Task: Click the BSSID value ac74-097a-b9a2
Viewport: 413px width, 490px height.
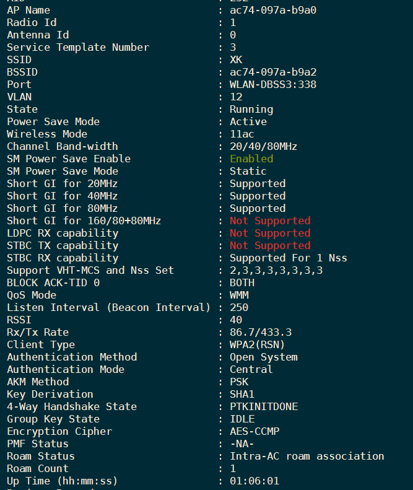Action: click(273, 72)
